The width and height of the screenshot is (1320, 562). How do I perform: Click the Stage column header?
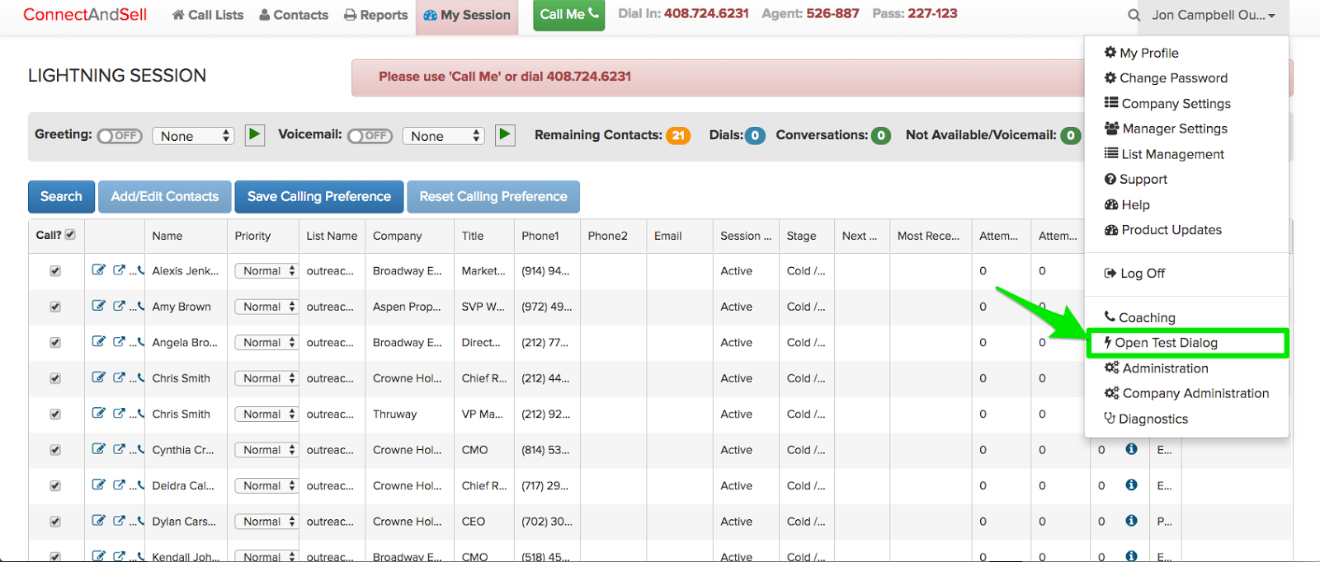[x=801, y=236]
